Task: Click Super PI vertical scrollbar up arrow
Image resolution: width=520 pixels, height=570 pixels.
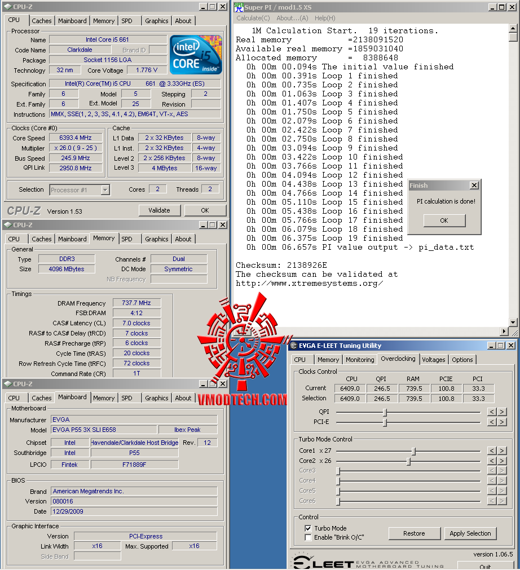Action: pos(513,28)
